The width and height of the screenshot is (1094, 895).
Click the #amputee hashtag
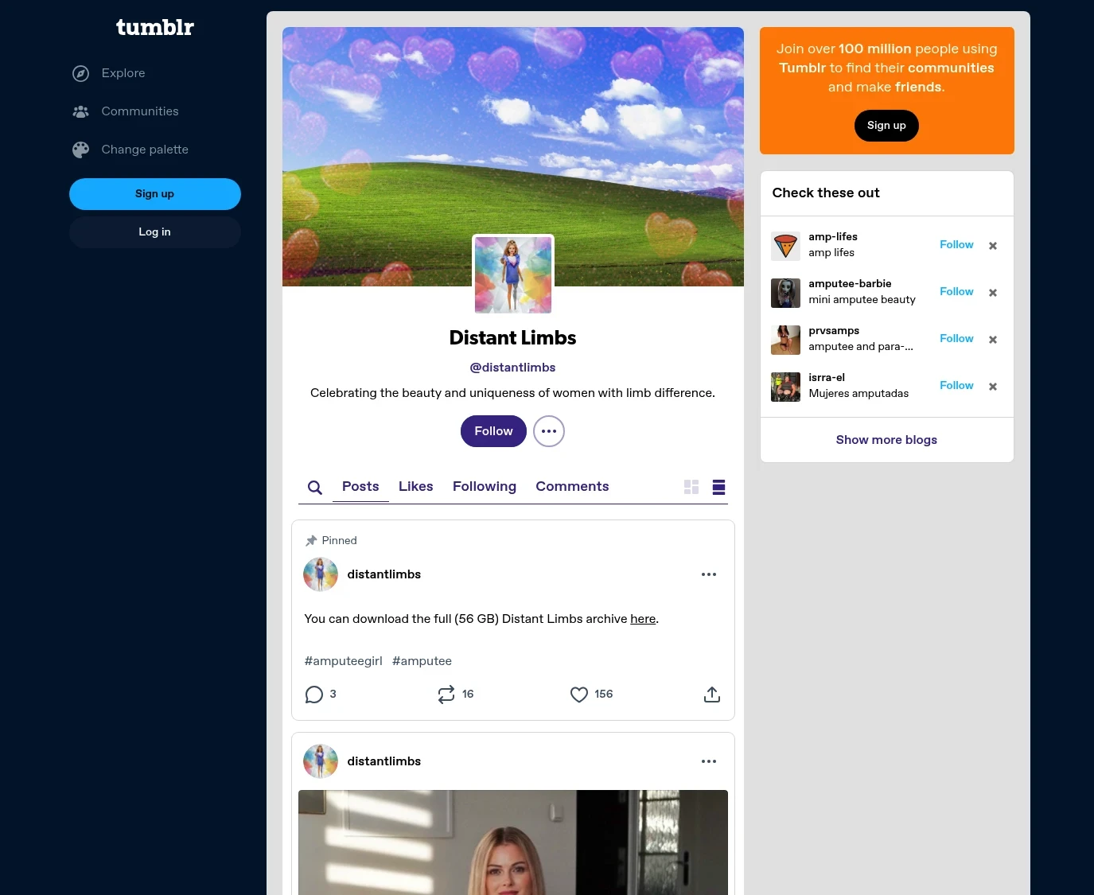point(422,661)
